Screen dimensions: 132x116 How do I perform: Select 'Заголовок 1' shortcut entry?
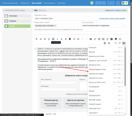point(106,113)
